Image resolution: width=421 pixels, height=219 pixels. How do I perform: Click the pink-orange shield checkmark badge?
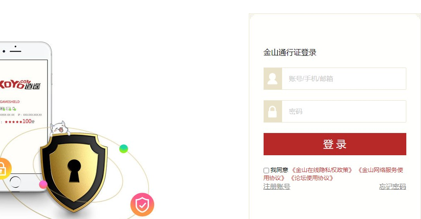142,204
